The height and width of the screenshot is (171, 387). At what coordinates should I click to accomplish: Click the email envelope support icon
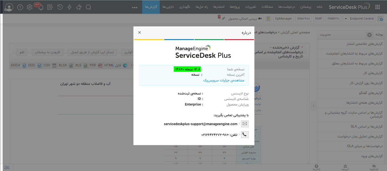pyautogui.click(x=245, y=124)
